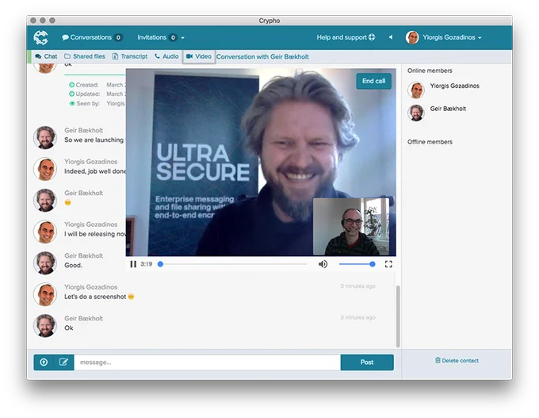Screen dimensions: 539x418
Task: Click the Conversations count badge
Action: 118,37
